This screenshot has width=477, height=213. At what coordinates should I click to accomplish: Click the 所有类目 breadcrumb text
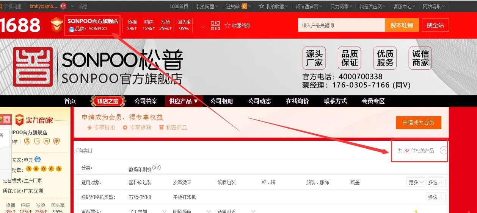pyautogui.click(x=83, y=151)
